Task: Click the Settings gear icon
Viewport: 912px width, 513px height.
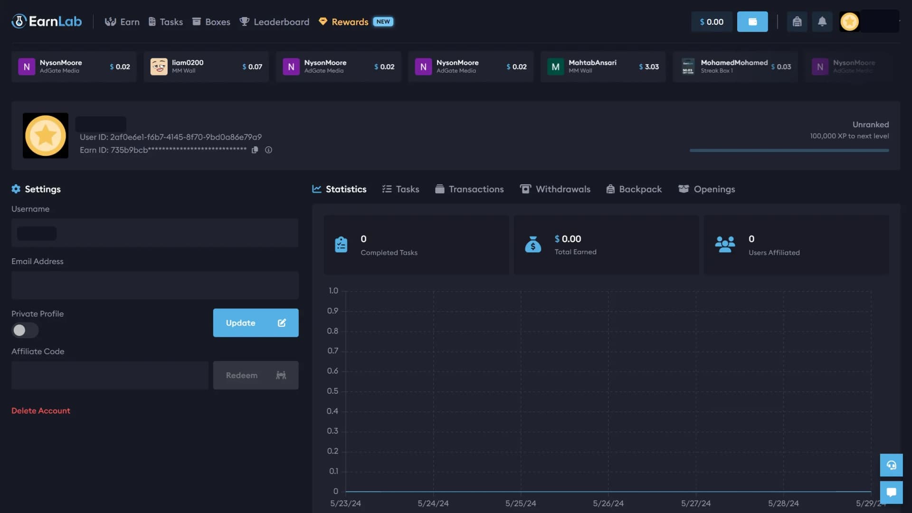Action: 16,189
